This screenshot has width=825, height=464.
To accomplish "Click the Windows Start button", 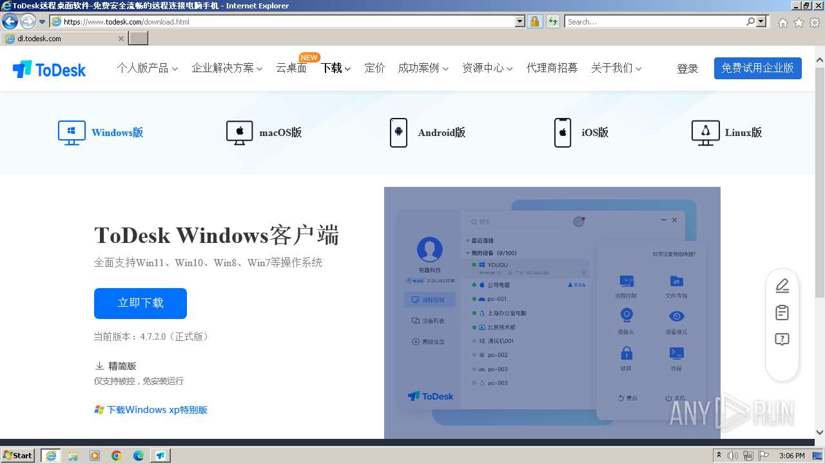I will pyautogui.click(x=18, y=456).
